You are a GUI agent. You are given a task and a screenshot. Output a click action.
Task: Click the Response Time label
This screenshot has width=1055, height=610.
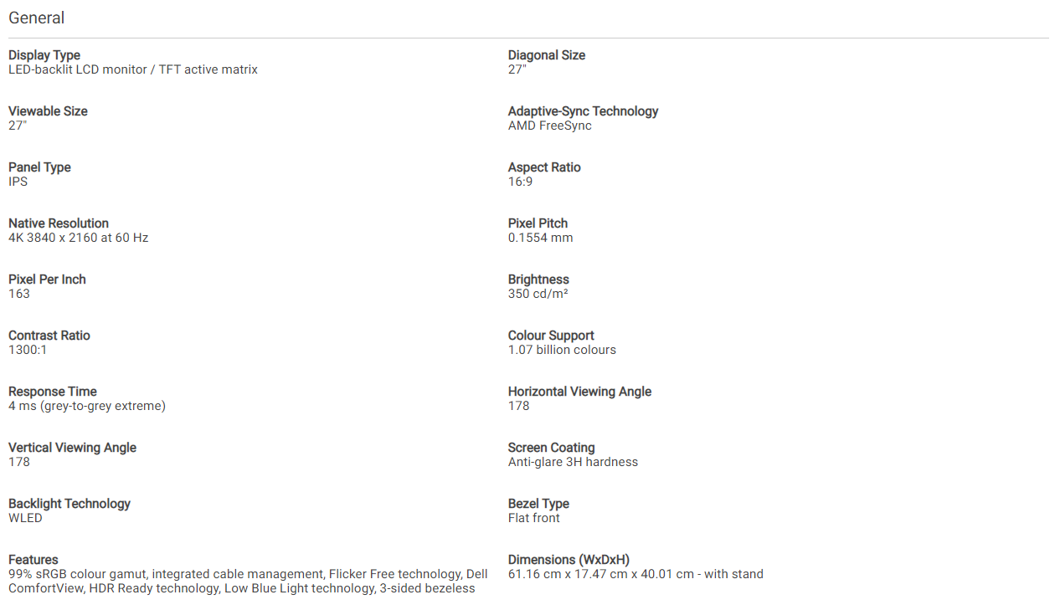(53, 392)
